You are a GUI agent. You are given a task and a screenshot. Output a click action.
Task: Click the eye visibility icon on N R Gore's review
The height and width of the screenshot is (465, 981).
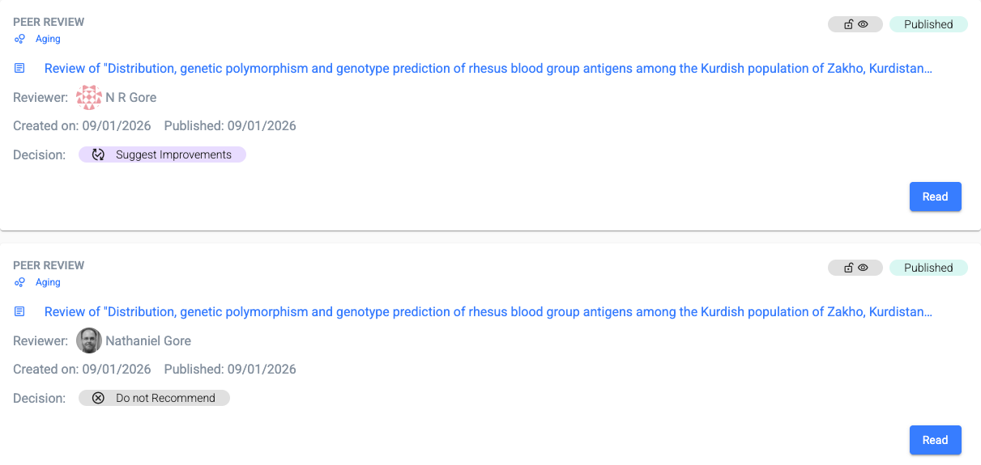point(864,24)
